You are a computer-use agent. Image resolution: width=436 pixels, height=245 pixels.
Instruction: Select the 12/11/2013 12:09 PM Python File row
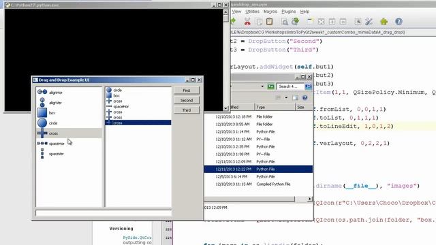coord(258,161)
